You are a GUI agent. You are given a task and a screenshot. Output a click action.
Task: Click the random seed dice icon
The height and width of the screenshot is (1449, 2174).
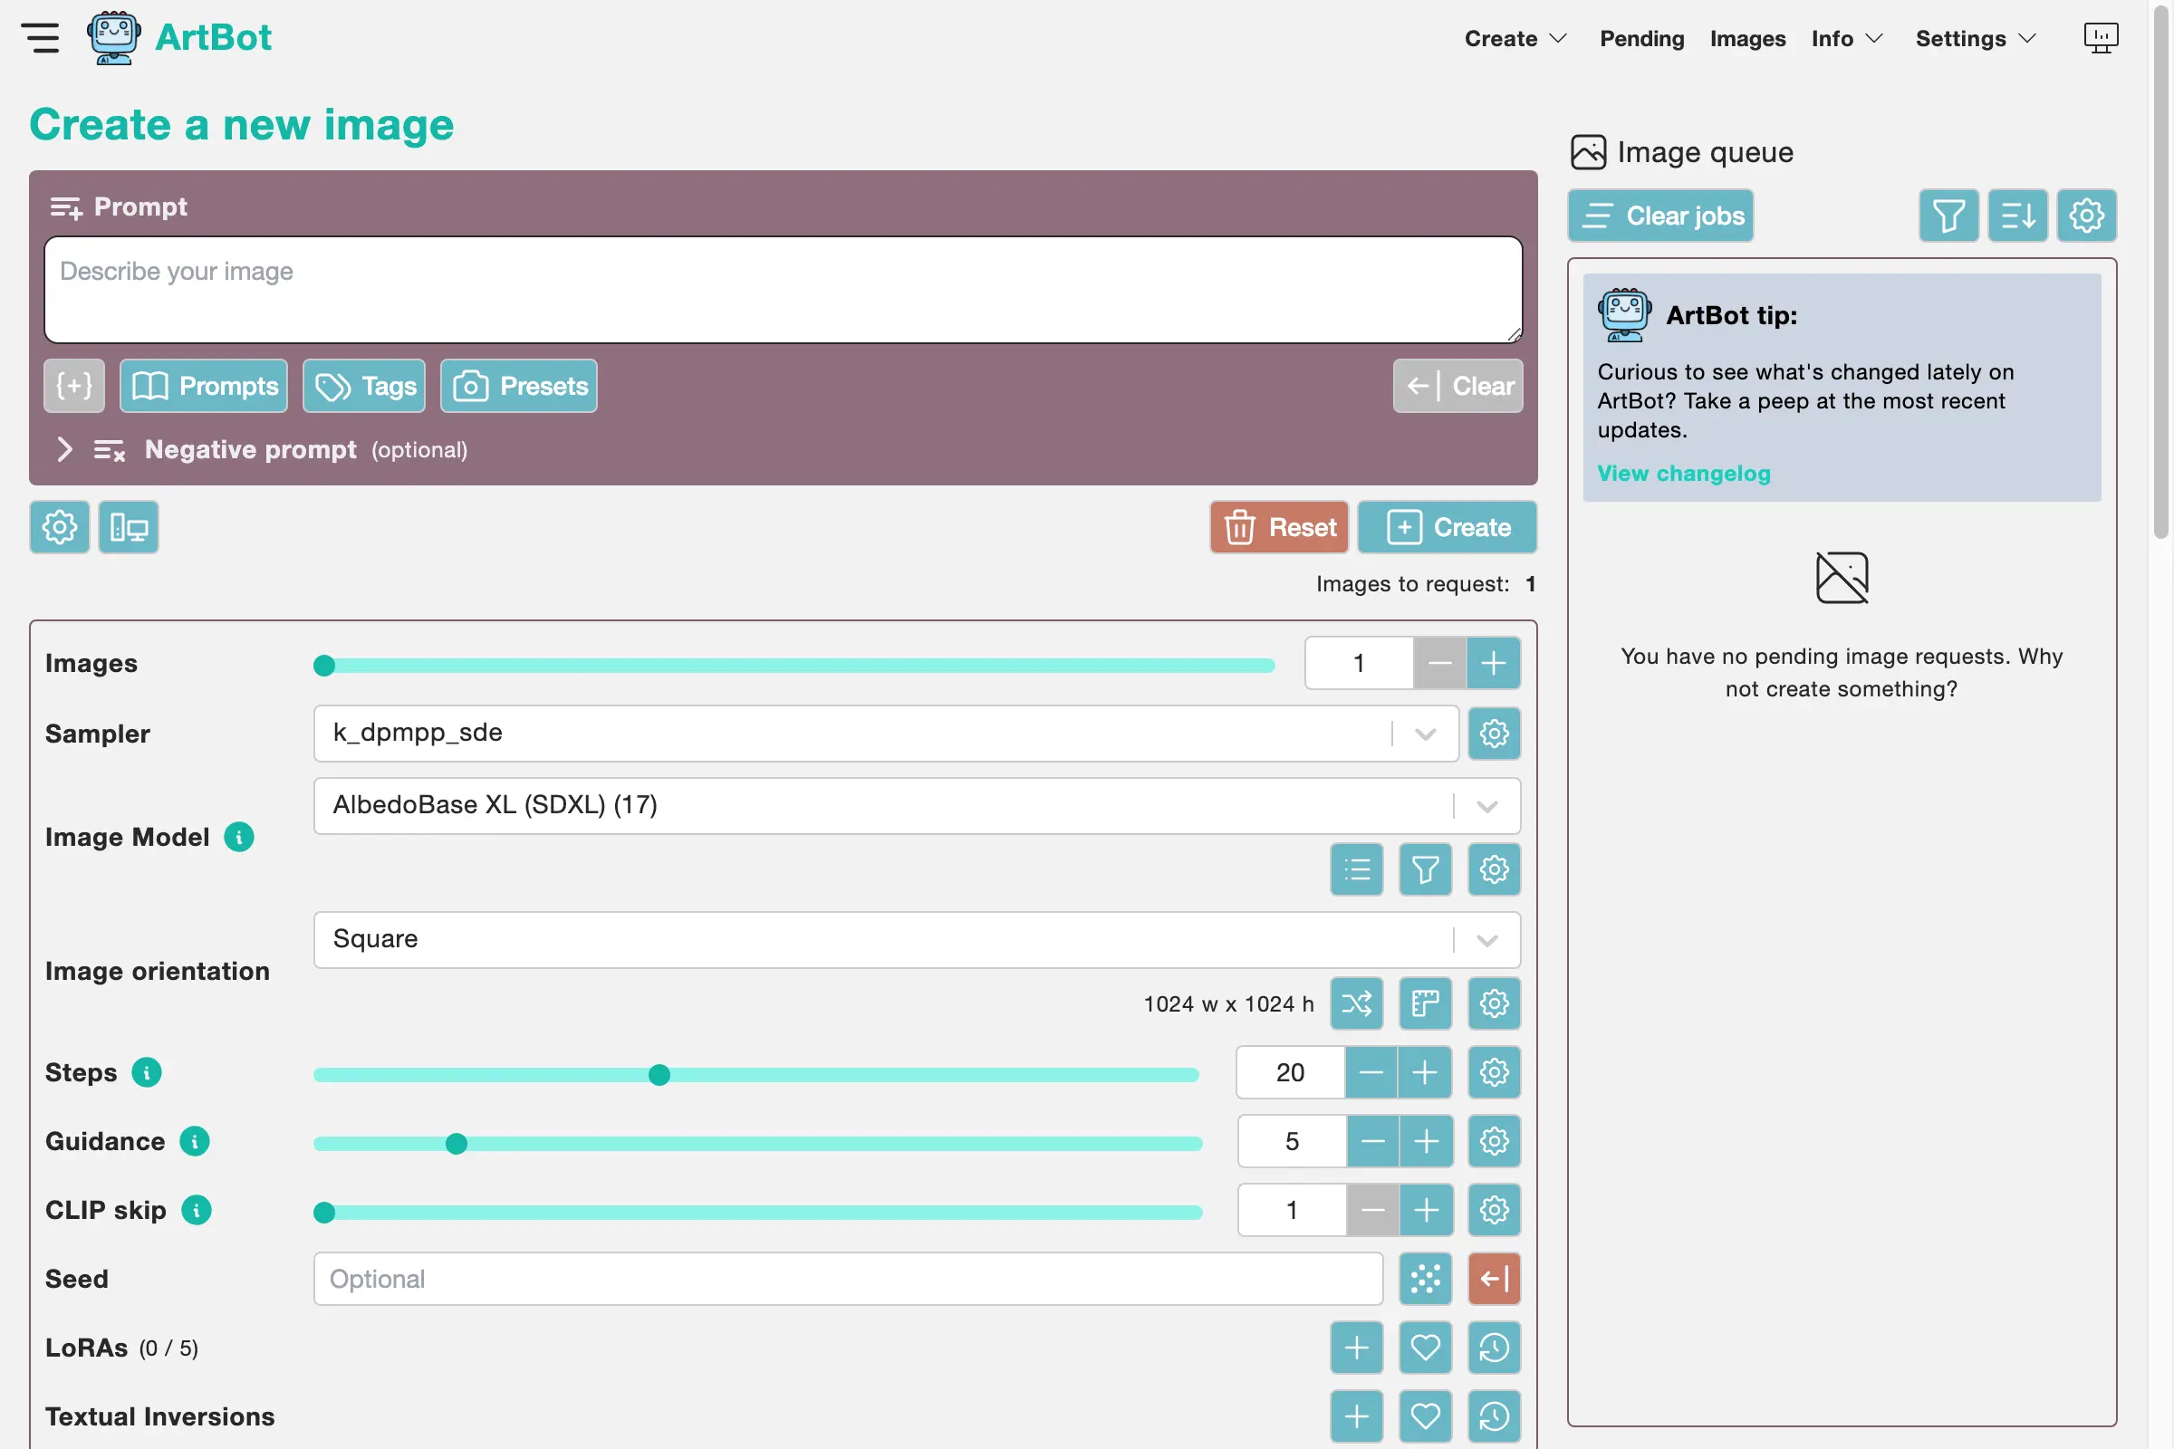[1424, 1279]
